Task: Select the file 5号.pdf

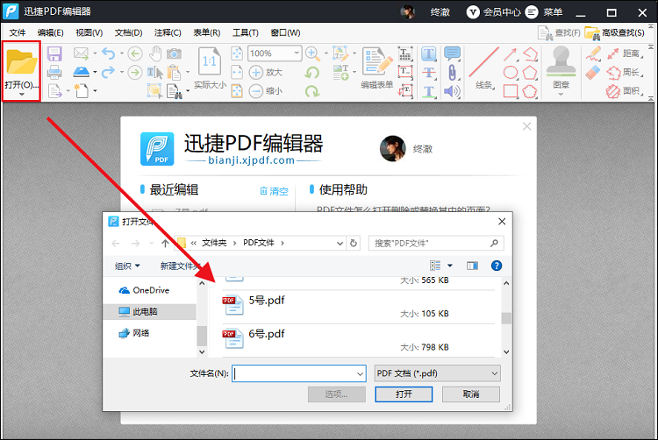Action: coord(358,307)
